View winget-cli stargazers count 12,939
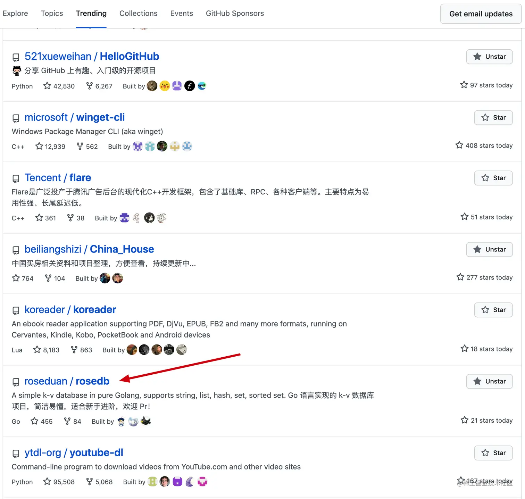 [x=50, y=147]
